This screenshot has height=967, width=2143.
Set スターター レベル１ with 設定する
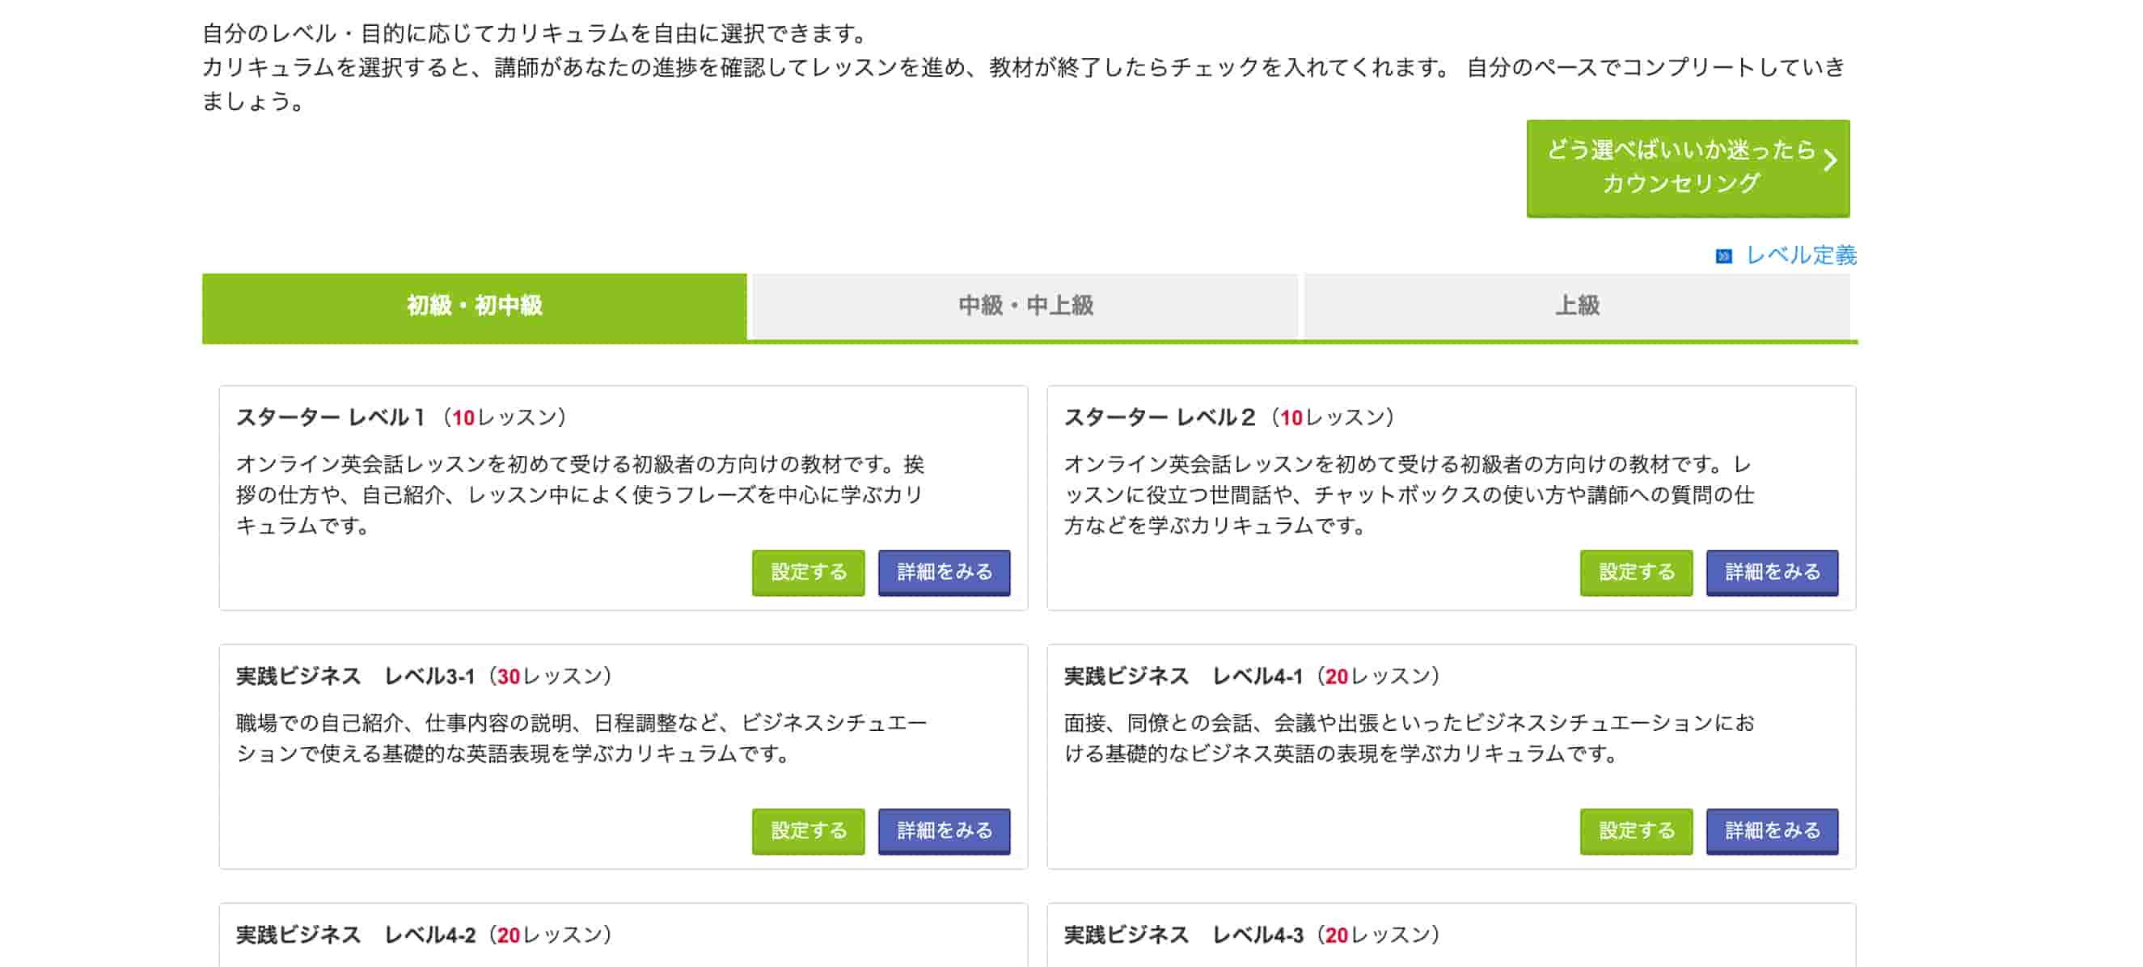click(x=808, y=572)
